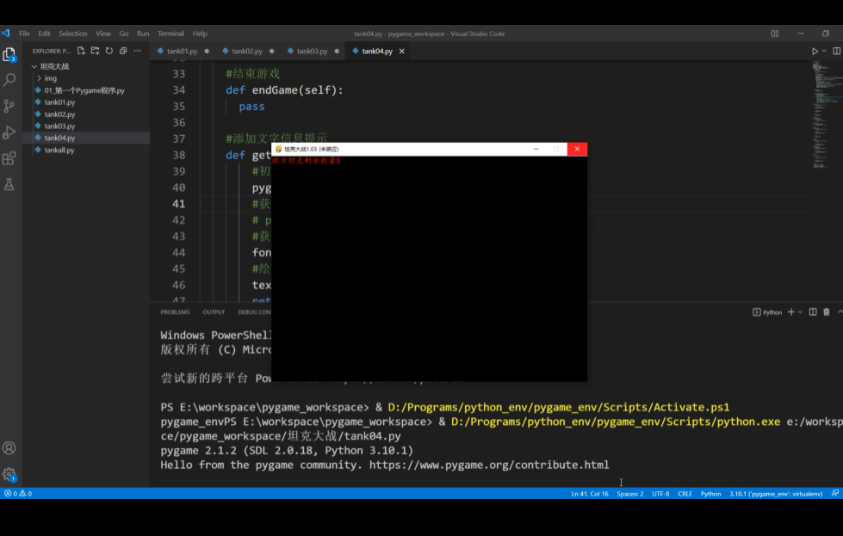Run the Python file with play button

815,51
